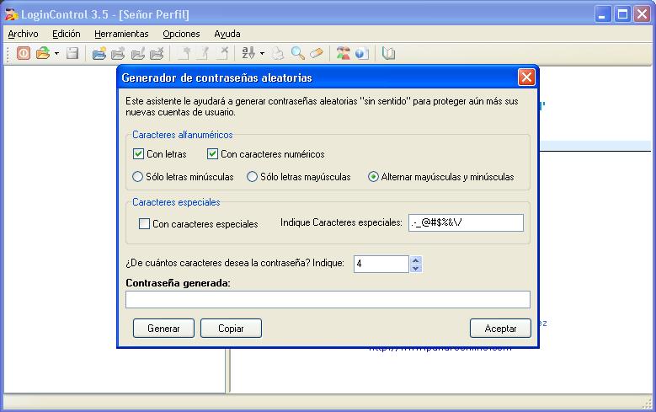This screenshot has height=412, width=656.
Task: Click the Copiar button
Action: (231, 329)
